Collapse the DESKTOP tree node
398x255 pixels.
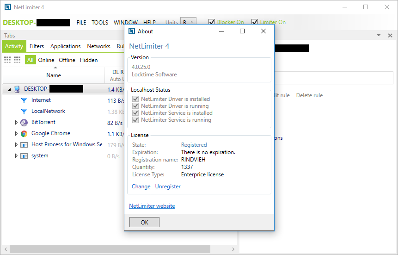(9, 89)
